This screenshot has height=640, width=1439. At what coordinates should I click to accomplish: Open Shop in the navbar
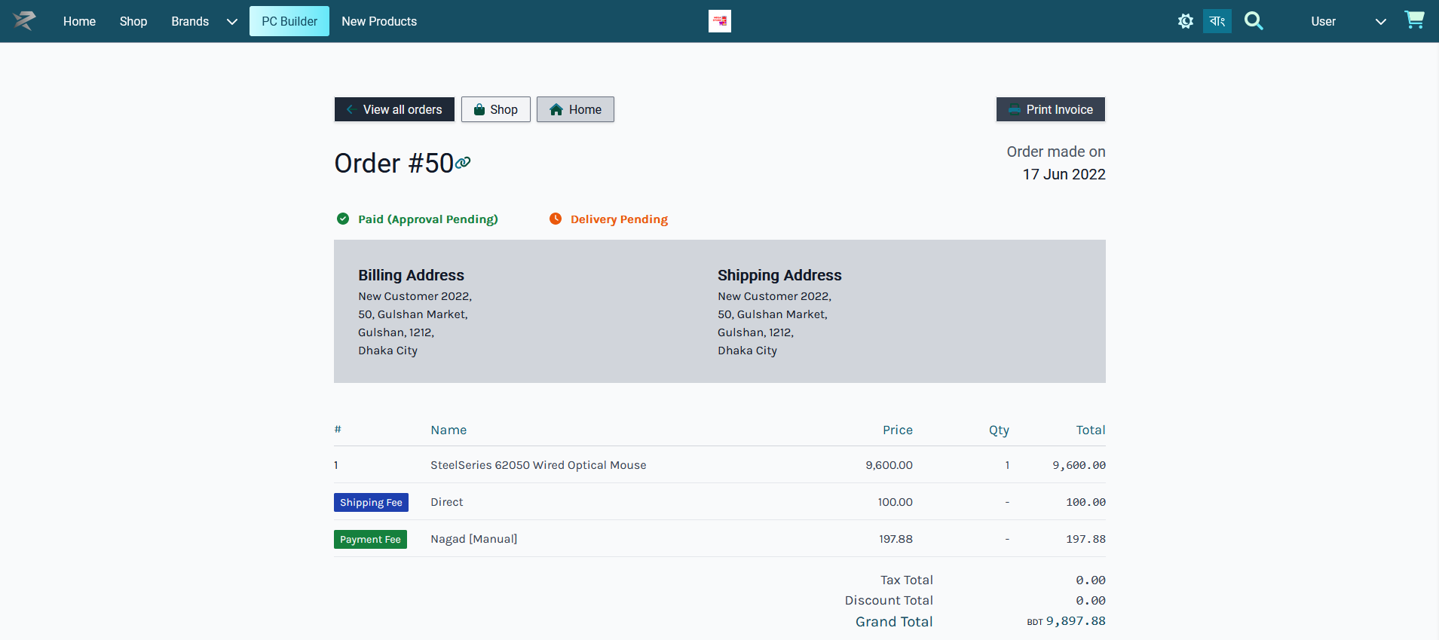click(x=133, y=21)
